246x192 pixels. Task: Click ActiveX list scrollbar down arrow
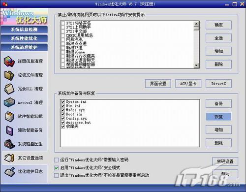[196, 65]
